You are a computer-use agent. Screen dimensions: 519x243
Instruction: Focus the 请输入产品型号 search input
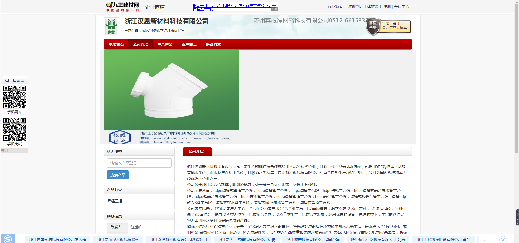pos(139,163)
